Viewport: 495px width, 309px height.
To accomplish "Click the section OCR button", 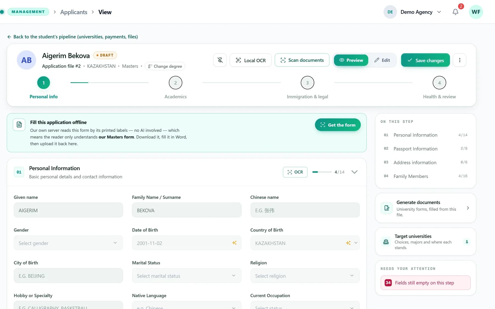I will point(295,172).
